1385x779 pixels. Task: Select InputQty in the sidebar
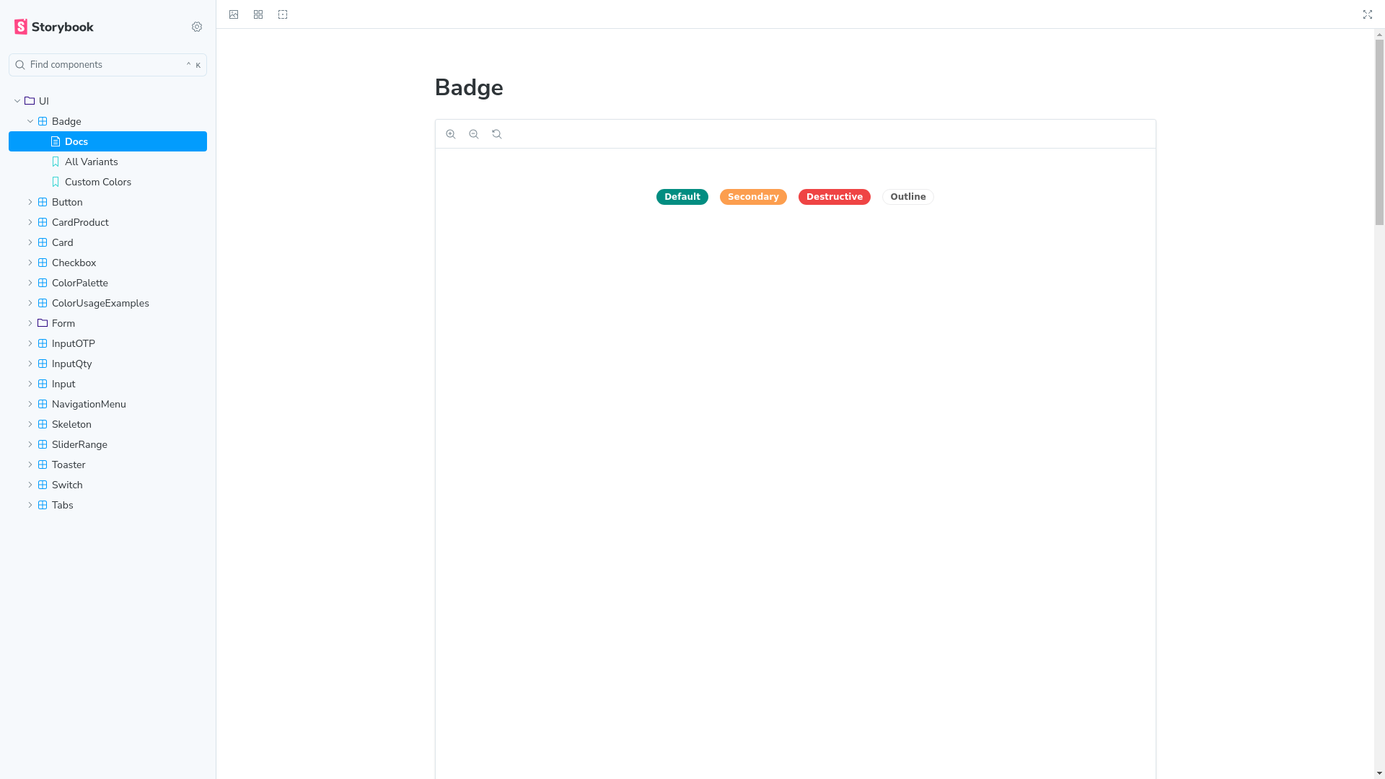click(107, 364)
